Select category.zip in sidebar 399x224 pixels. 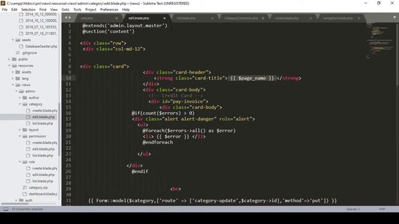tap(38, 187)
